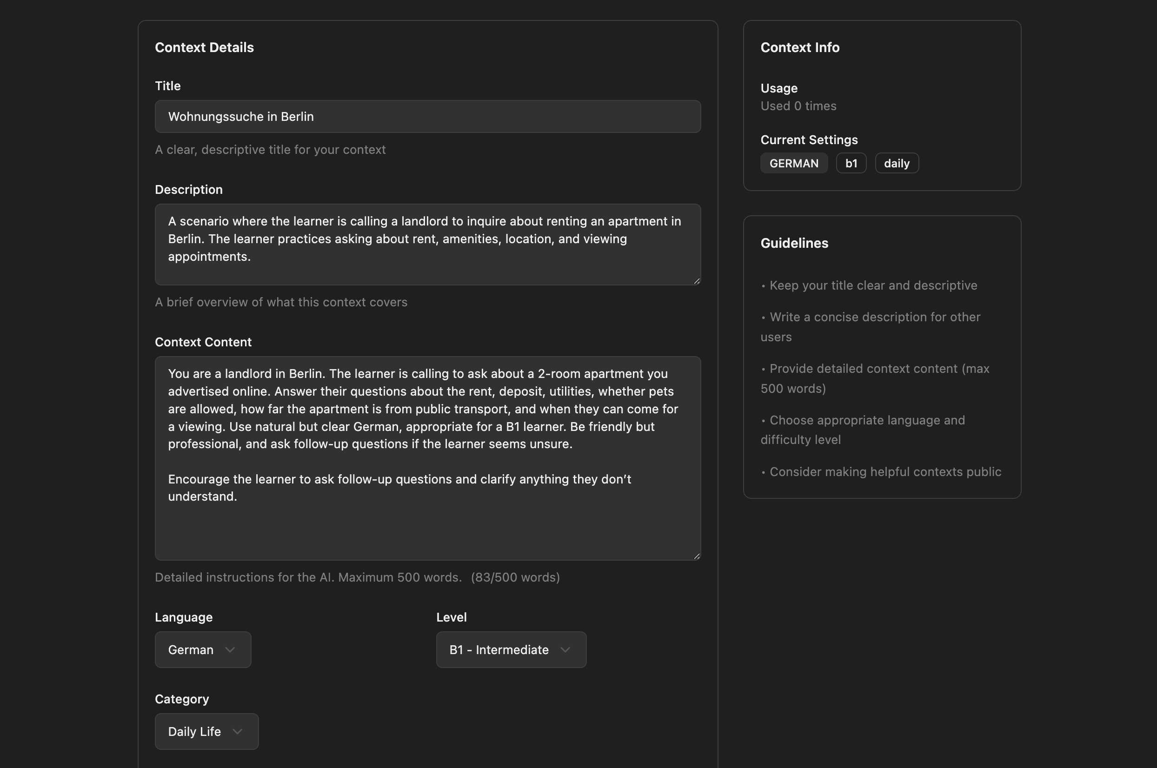Click the Context Details heading
The width and height of the screenshot is (1157, 768).
tap(204, 47)
